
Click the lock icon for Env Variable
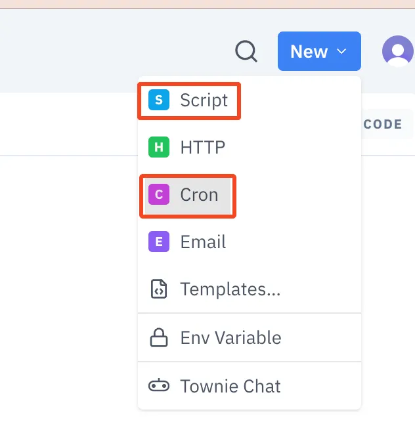159,338
